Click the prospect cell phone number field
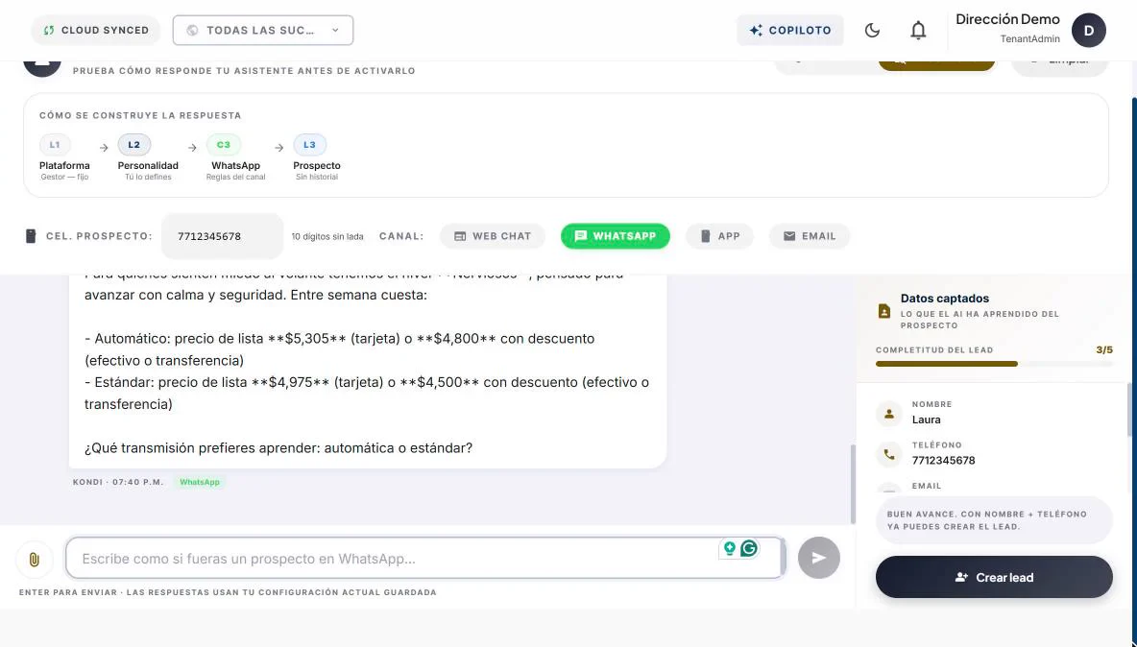 pyautogui.click(x=222, y=236)
